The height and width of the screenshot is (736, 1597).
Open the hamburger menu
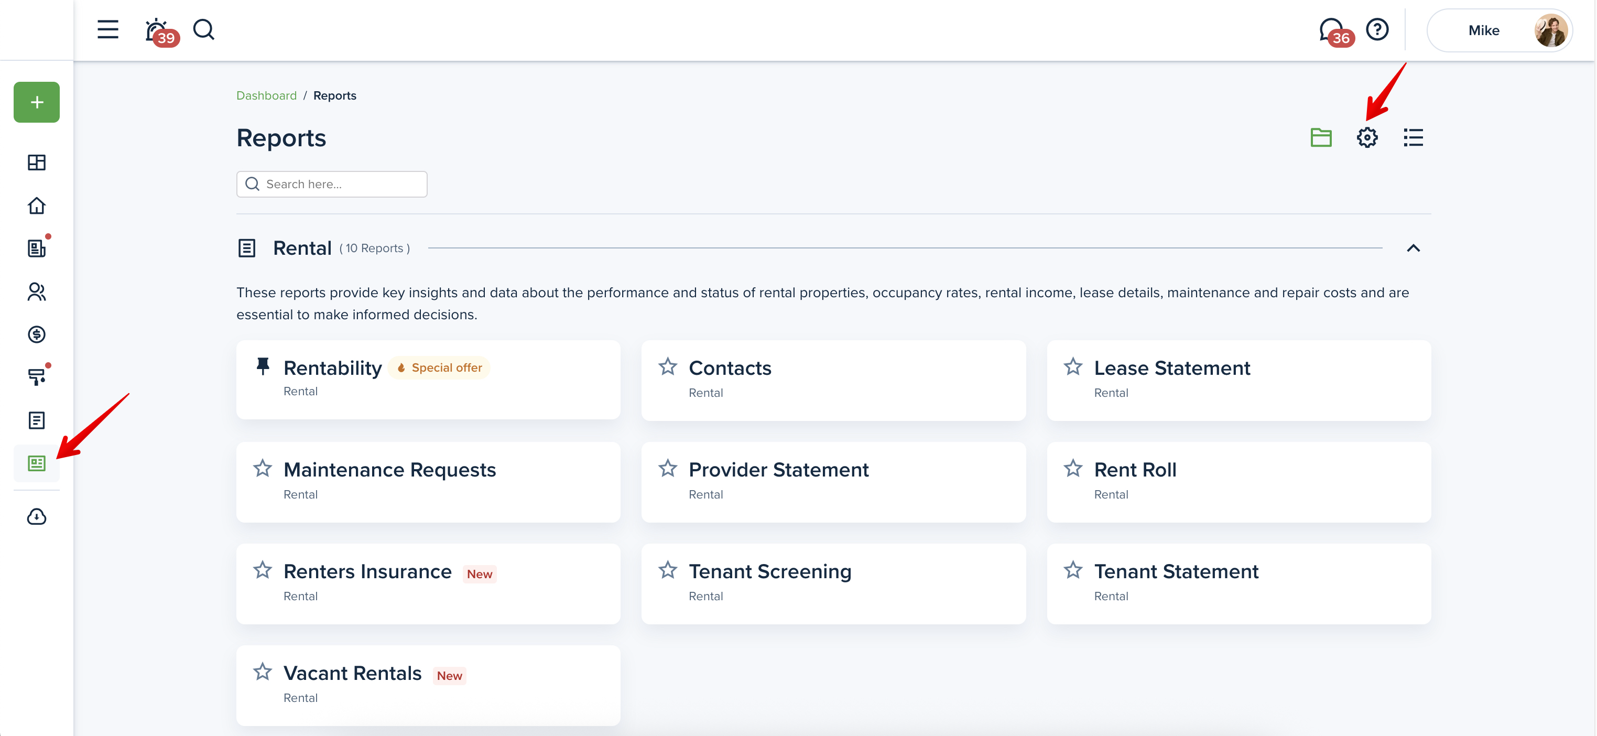coord(108,29)
